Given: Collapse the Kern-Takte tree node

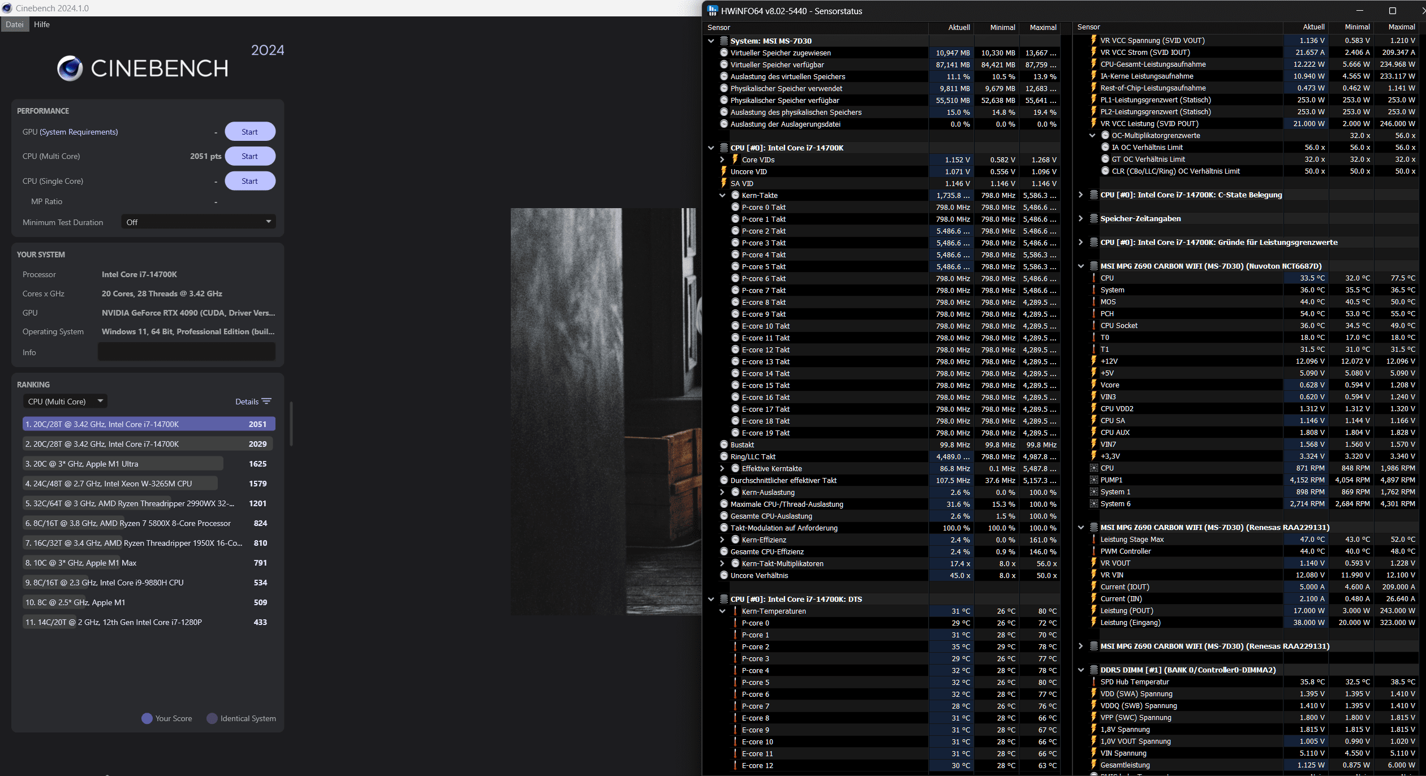Looking at the screenshot, I should 722,195.
